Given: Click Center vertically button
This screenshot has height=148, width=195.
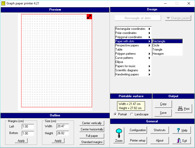Looking at the screenshot, I should (x=92, y=123).
